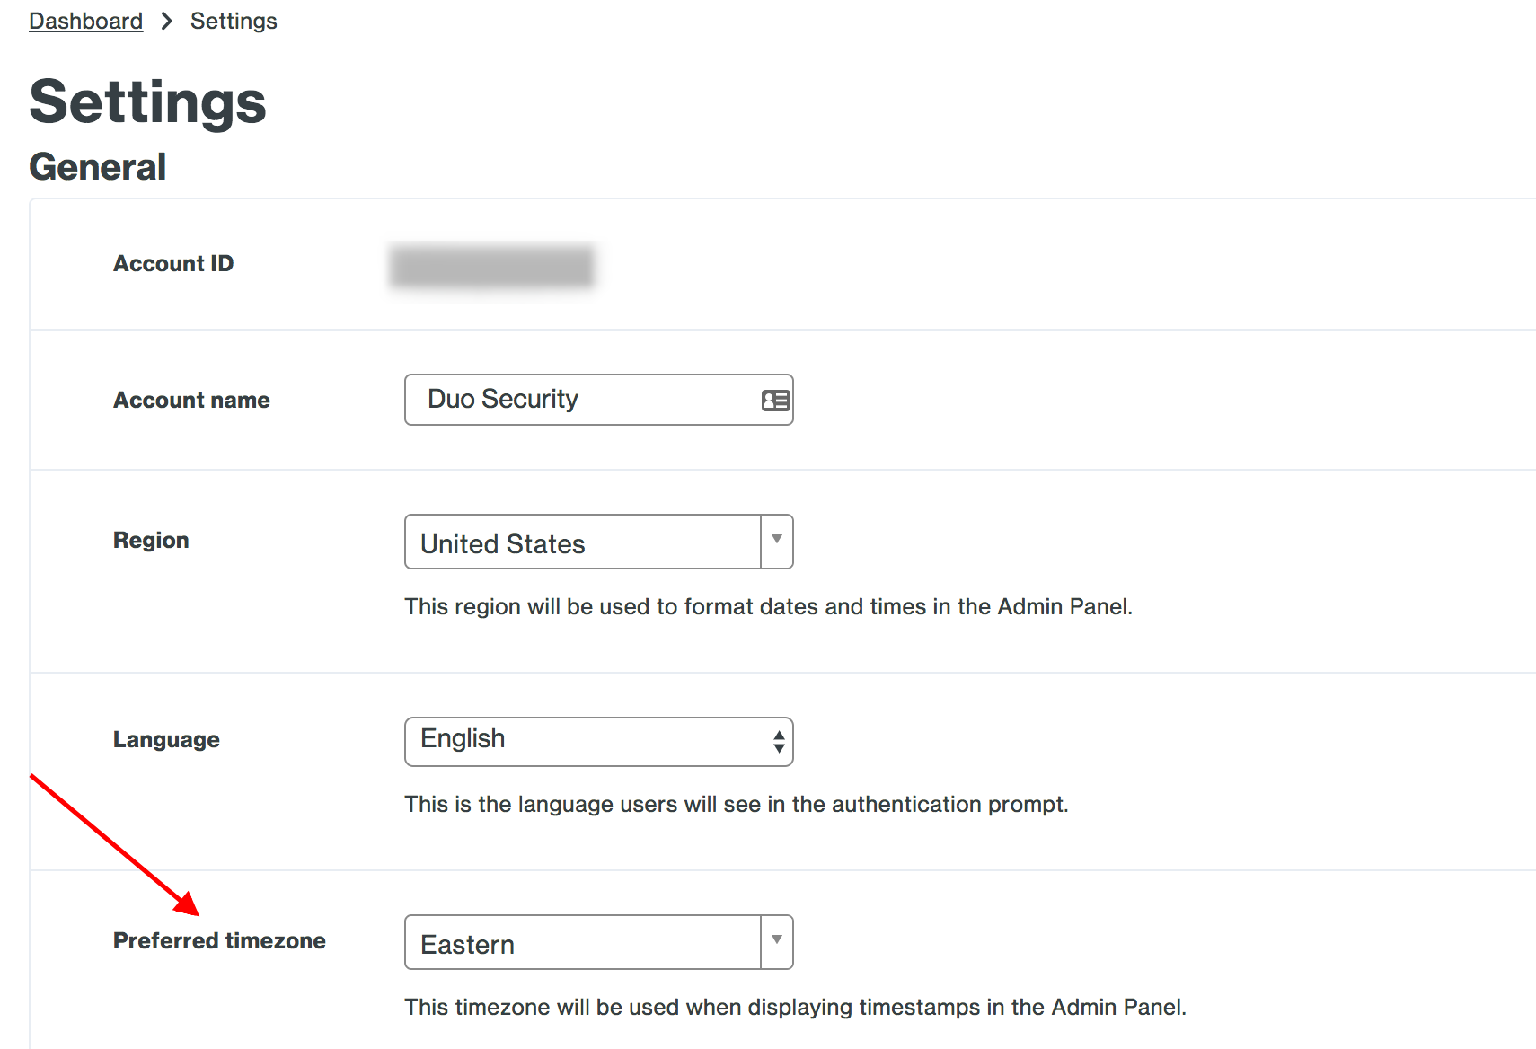Click the gray dropdown button beside United States
1536x1049 pixels.
pos(776,542)
